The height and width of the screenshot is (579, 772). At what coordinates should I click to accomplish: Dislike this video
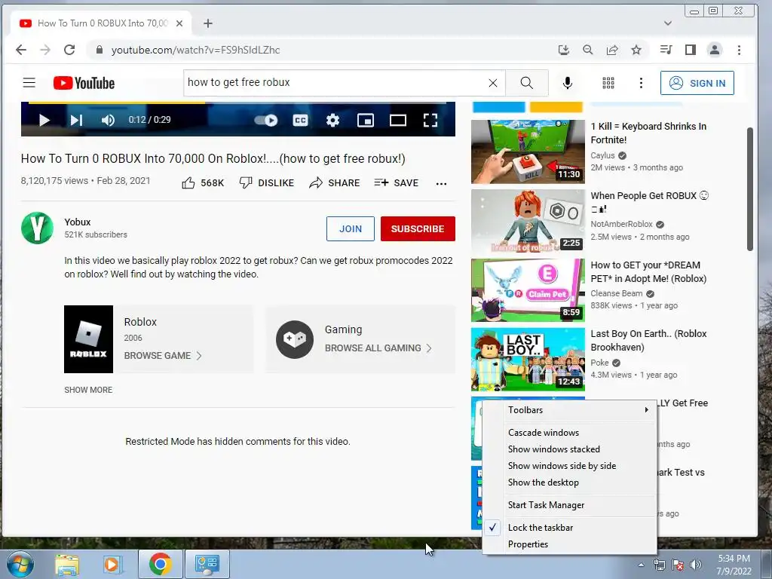coord(266,183)
